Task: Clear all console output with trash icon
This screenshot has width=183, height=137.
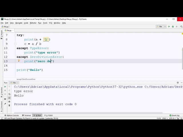Action: 9,105
